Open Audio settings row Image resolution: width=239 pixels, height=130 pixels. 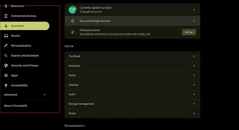pos(132,94)
